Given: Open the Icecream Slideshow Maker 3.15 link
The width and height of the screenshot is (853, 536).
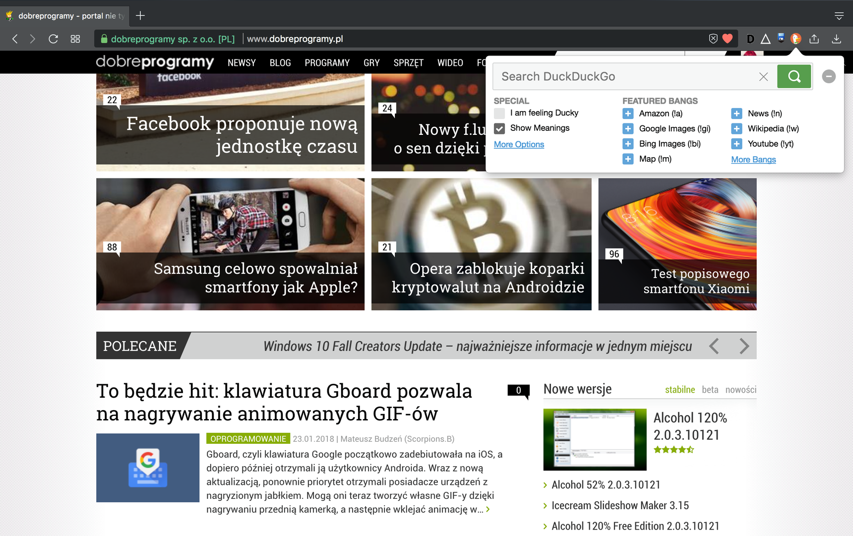Looking at the screenshot, I should click(620, 506).
